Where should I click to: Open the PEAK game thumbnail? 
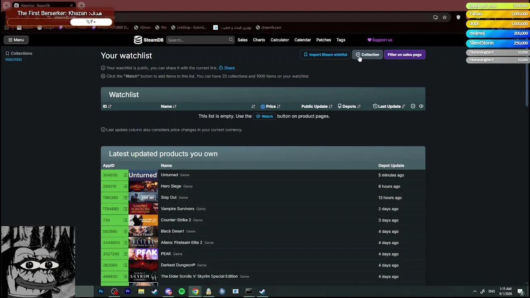tap(143, 254)
